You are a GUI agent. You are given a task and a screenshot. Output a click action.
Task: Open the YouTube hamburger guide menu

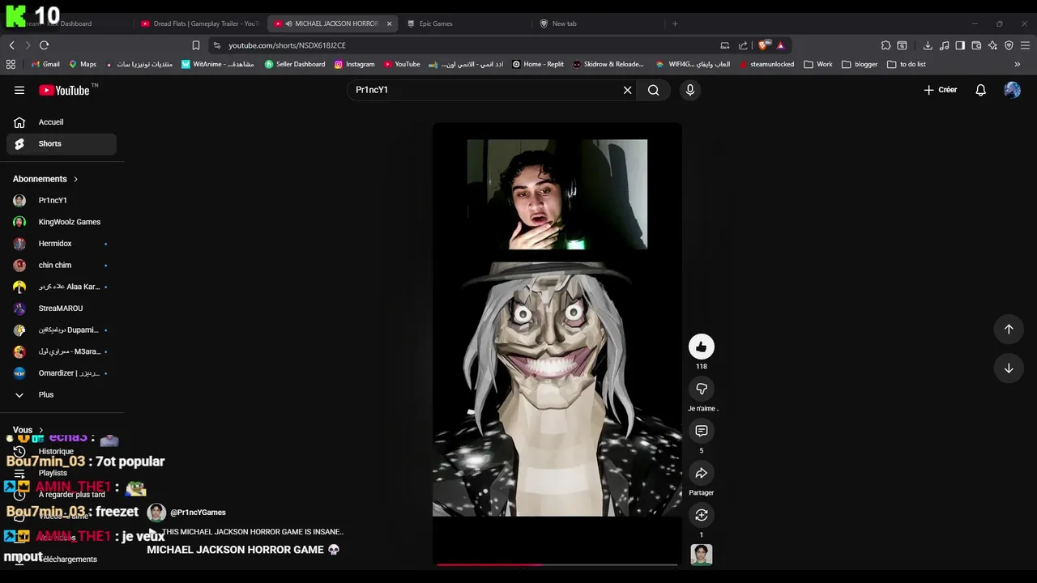click(19, 90)
